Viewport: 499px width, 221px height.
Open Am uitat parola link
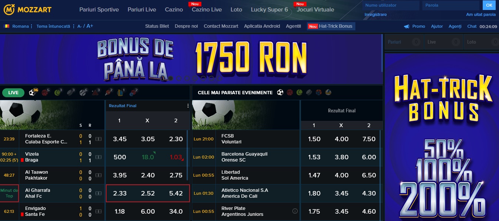click(x=481, y=15)
